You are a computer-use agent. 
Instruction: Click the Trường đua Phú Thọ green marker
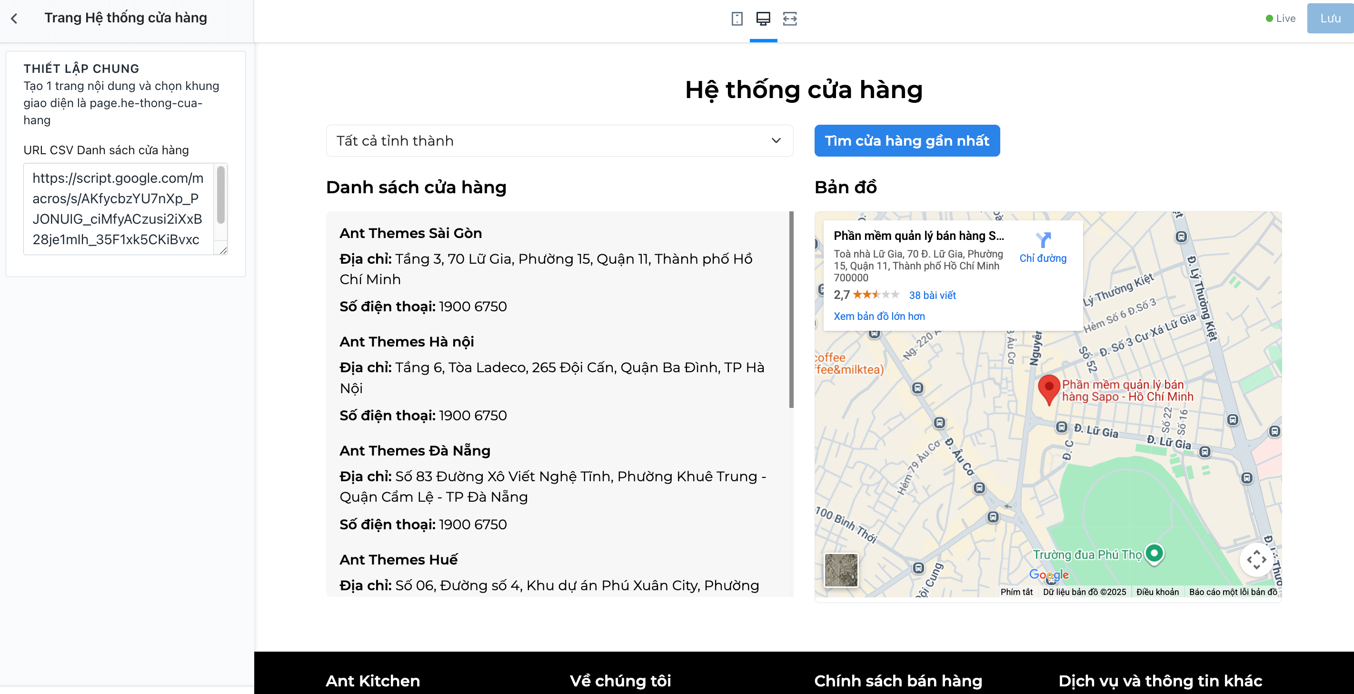[1154, 554]
